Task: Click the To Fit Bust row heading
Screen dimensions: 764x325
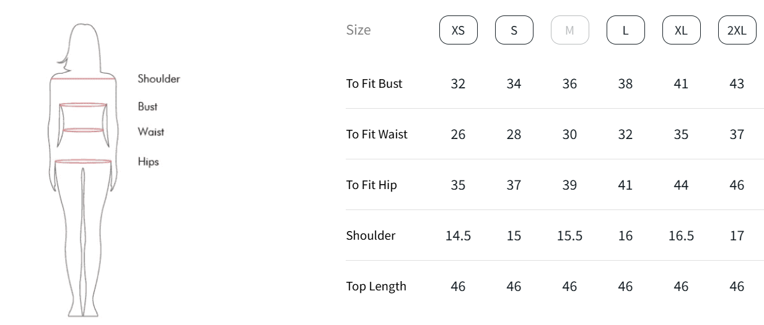Action: (374, 83)
